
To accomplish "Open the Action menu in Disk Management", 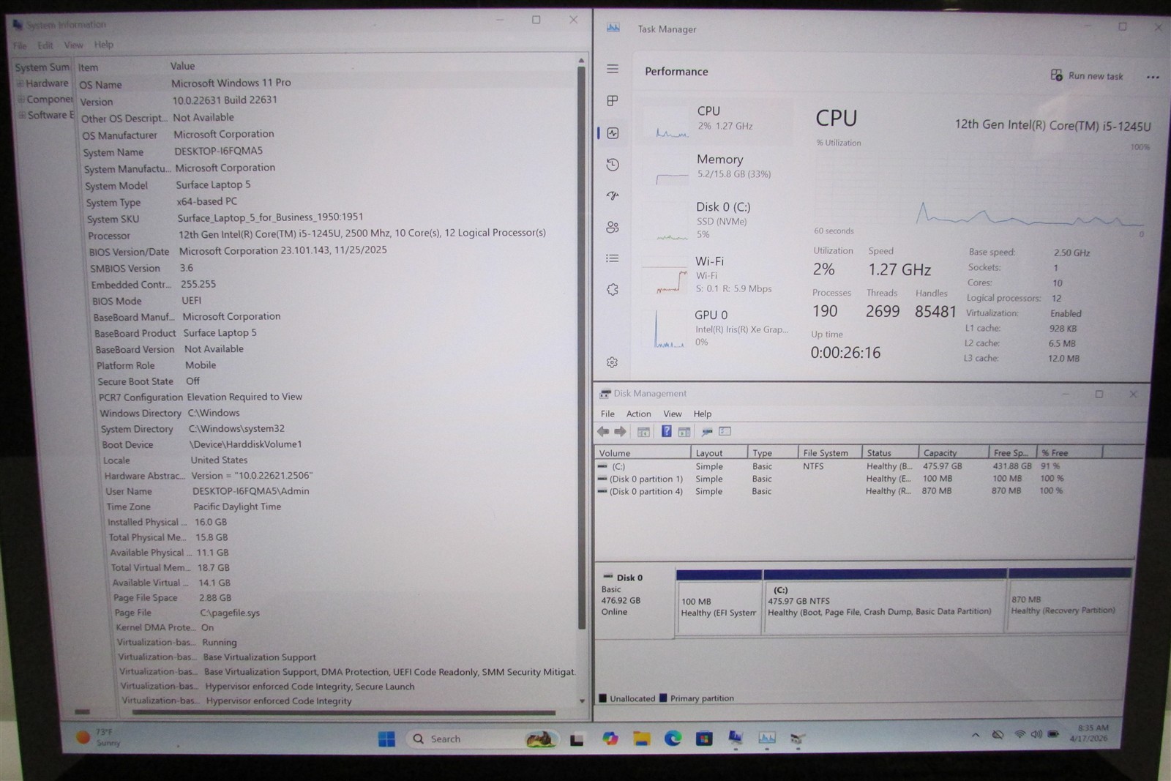I will [638, 414].
